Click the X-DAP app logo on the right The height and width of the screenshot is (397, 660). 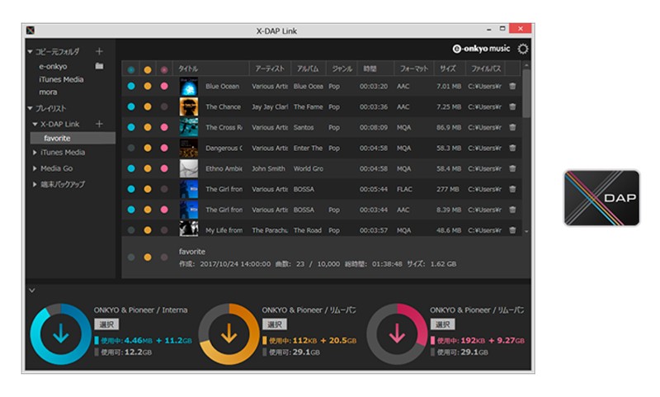(x=601, y=198)
